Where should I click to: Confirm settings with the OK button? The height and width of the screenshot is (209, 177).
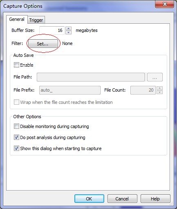89,199
